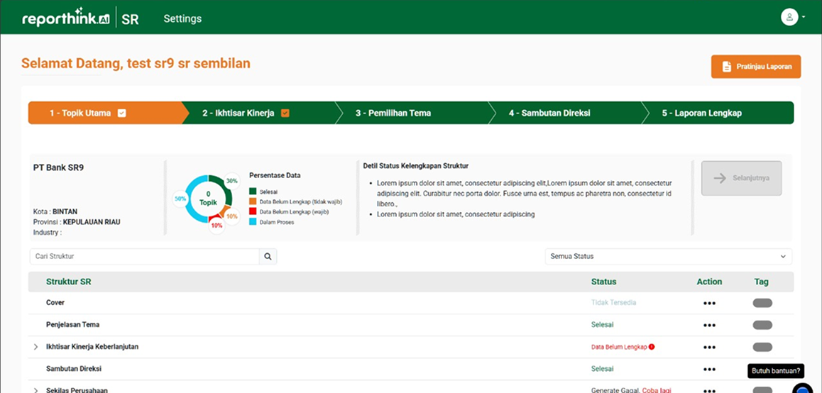Click the Cari Struktur search field
Viewport: 822px width, 393px height.
click(x=144, y=257)
